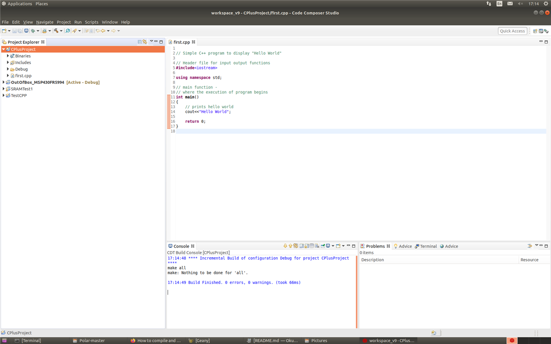
Task: Toggle the Console Pin Console icon
Action: (323, 246)
